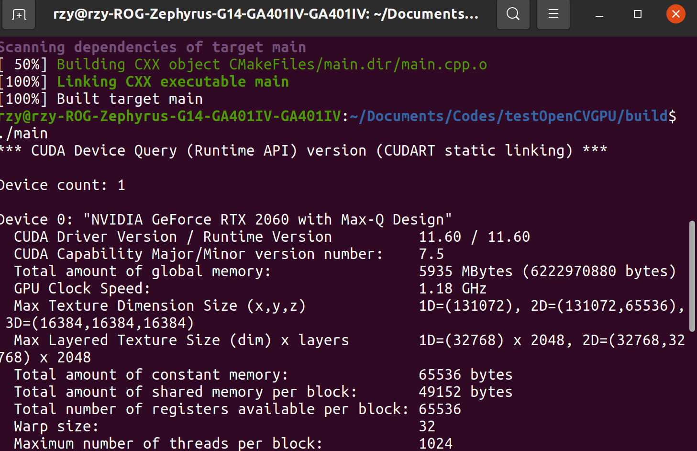Close the terminal window

click(x=676, y=14)
